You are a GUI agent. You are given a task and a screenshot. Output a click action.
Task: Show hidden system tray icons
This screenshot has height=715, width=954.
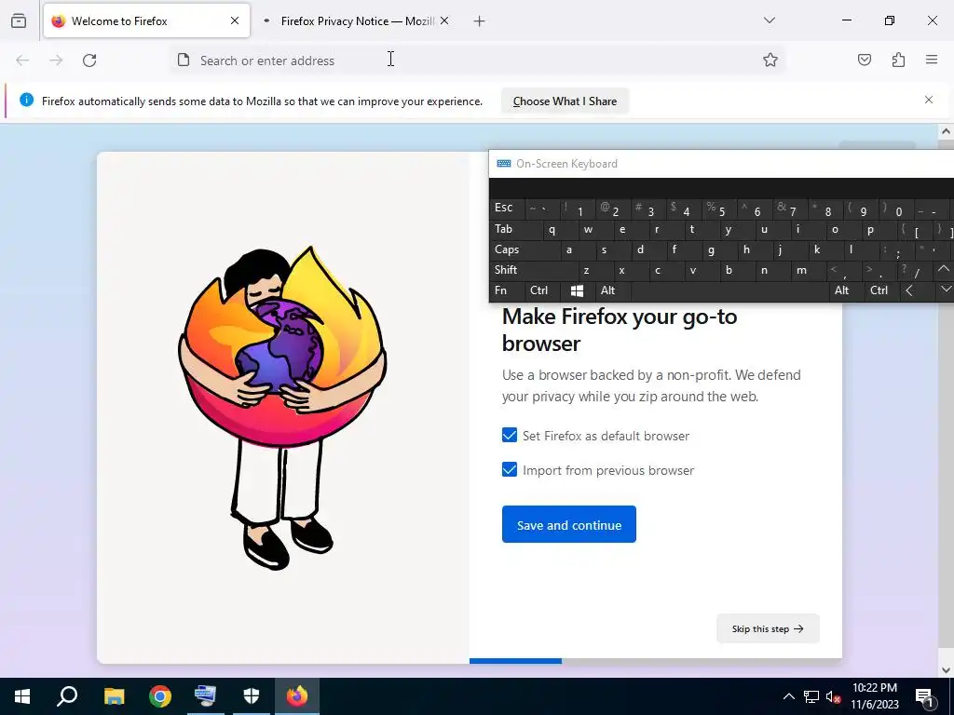coord(788,696)
